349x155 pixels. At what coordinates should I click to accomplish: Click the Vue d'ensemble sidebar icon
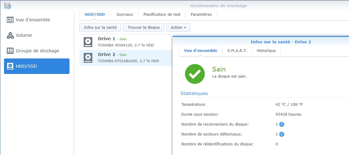coord(10,20)
